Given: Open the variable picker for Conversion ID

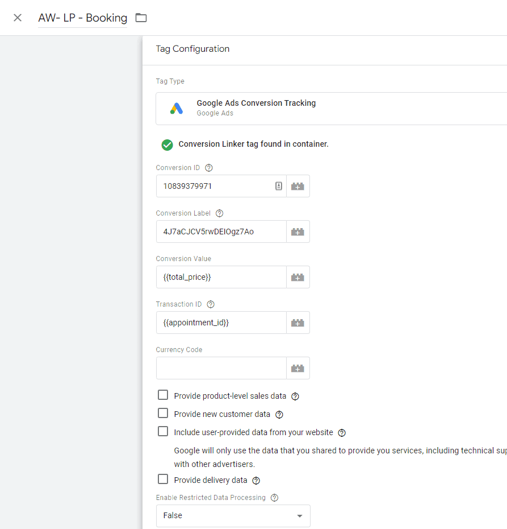Looking at the screenshot, I should (x=298, y=185).
